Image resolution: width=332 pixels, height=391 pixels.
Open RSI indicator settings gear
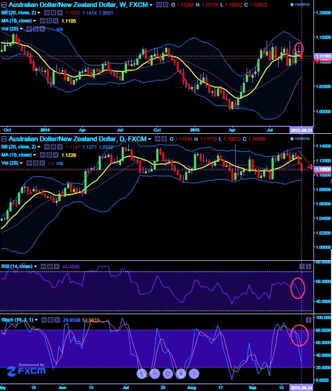50,267
